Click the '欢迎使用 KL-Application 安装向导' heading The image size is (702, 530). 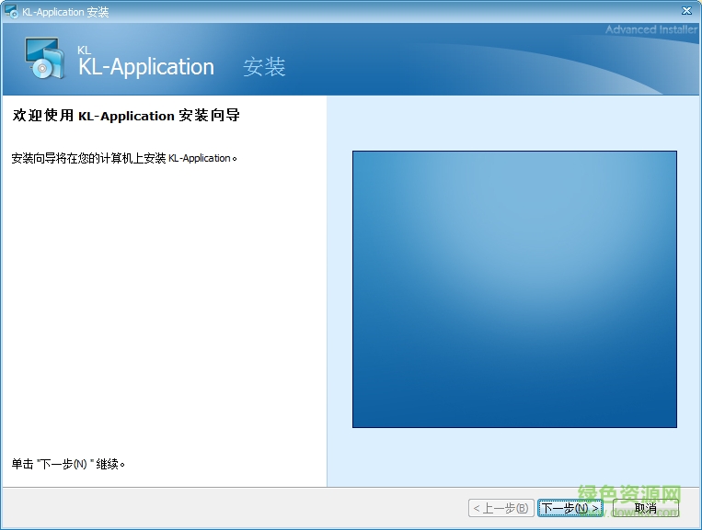tap(126, 116)
